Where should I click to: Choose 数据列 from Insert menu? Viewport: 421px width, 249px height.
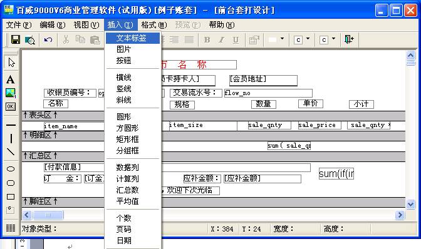point(133,168)
